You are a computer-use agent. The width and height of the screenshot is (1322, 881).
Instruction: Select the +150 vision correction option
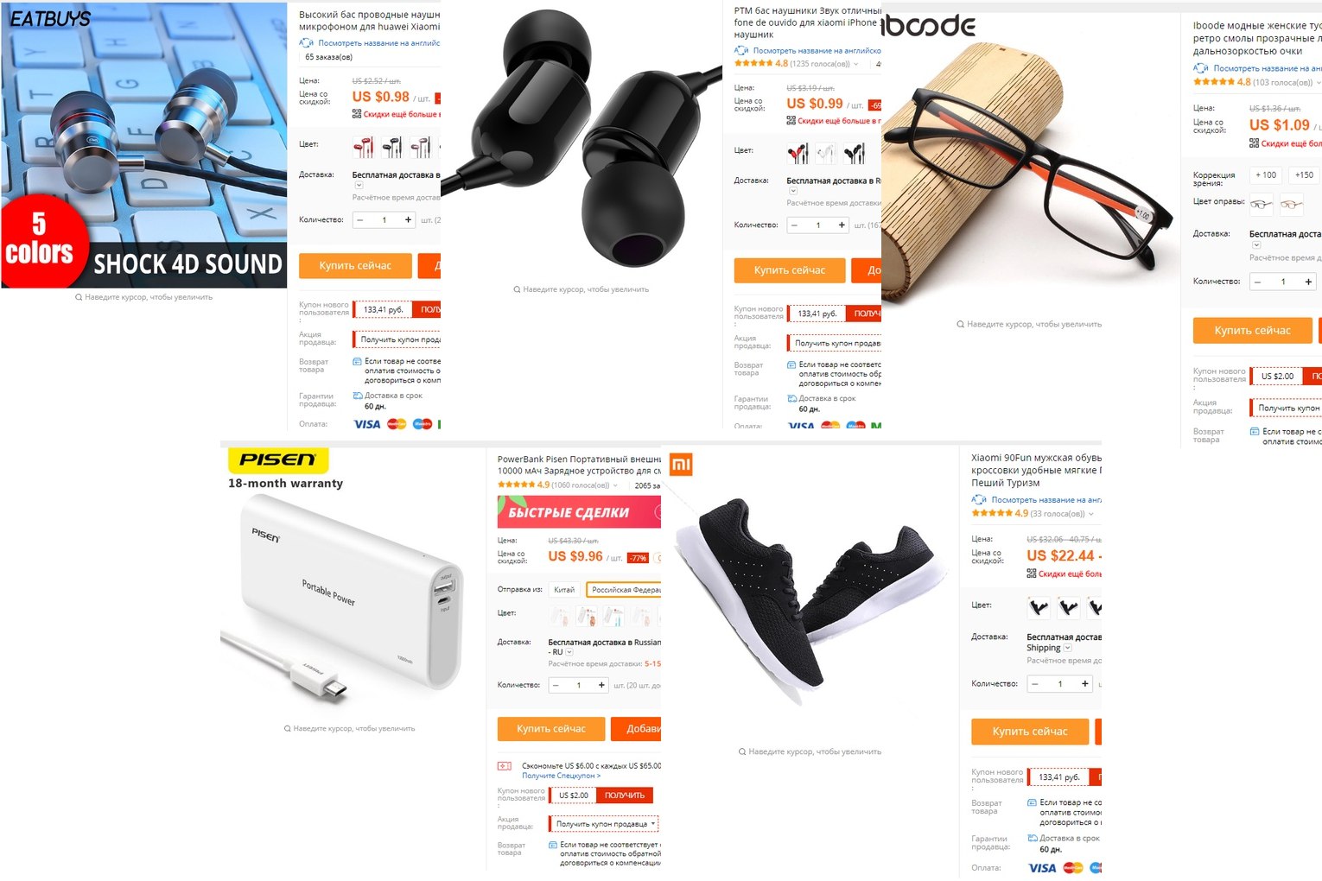(1304, 174)
